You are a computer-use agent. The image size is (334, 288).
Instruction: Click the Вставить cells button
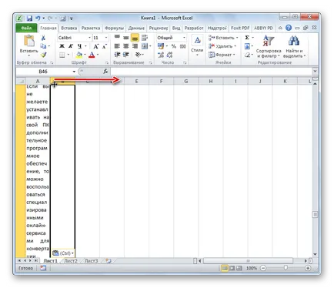(x=223, y=38)
